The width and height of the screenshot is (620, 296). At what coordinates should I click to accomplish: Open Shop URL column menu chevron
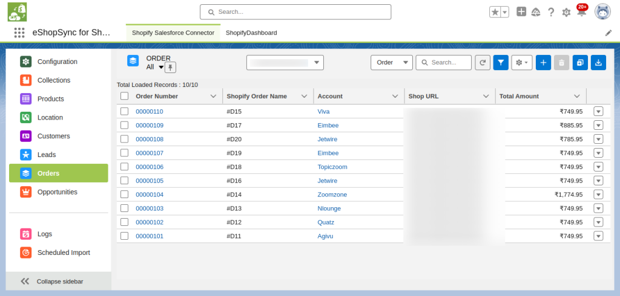(x=486, y=96)
